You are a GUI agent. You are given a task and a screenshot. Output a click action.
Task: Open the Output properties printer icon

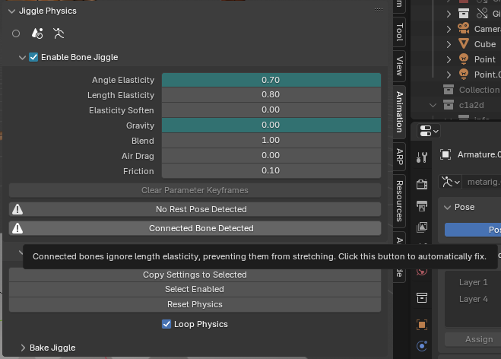click(422, 206)
